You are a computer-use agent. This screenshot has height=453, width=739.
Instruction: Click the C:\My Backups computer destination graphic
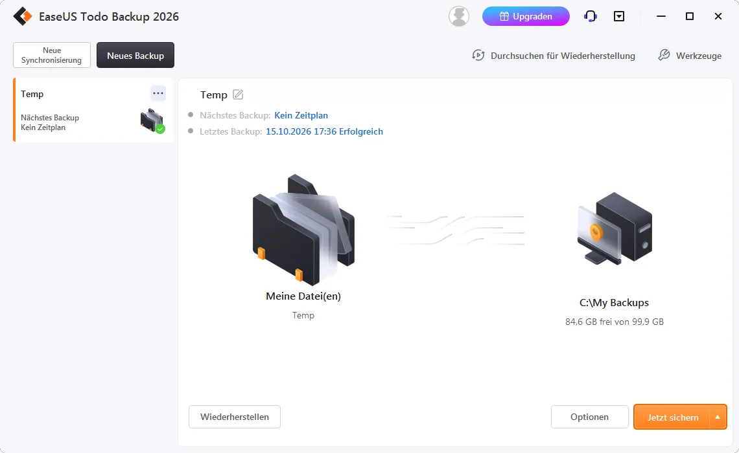click(x=615, y=228)
